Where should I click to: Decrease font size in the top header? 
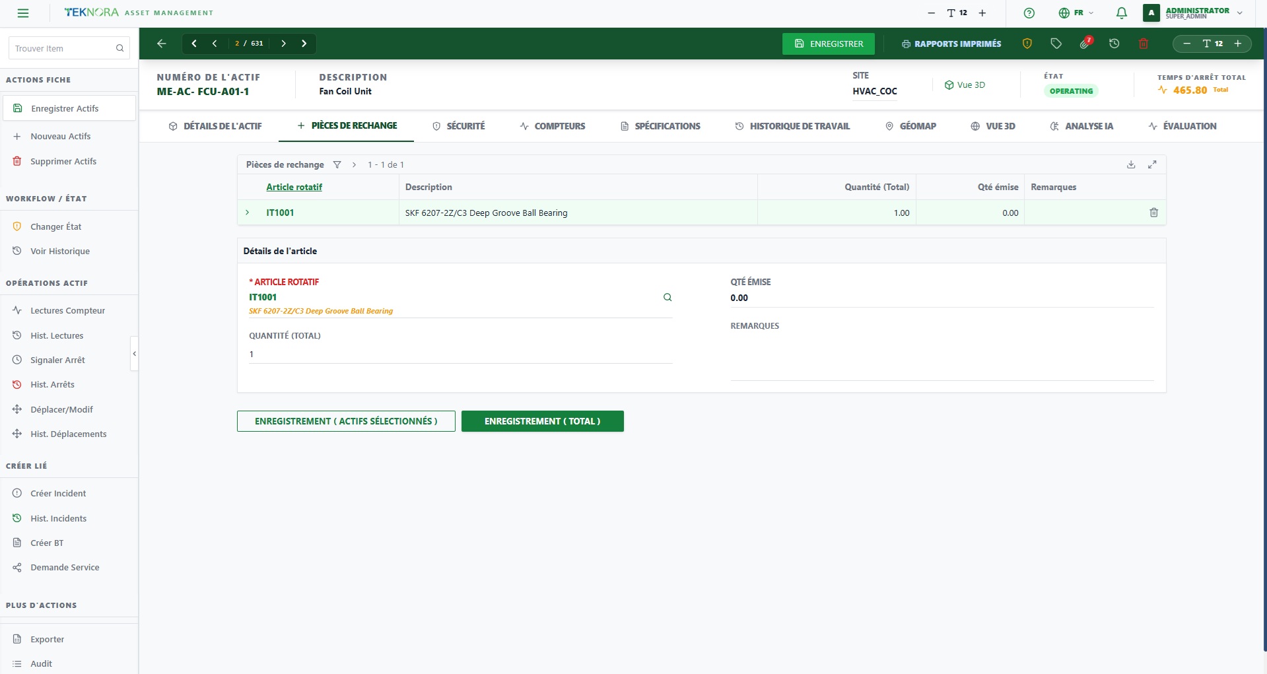click(x=931, y=13)
